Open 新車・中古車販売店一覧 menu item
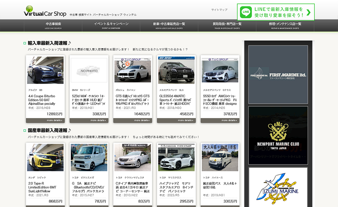Viewport: 338px width, 207px height. 169,25
